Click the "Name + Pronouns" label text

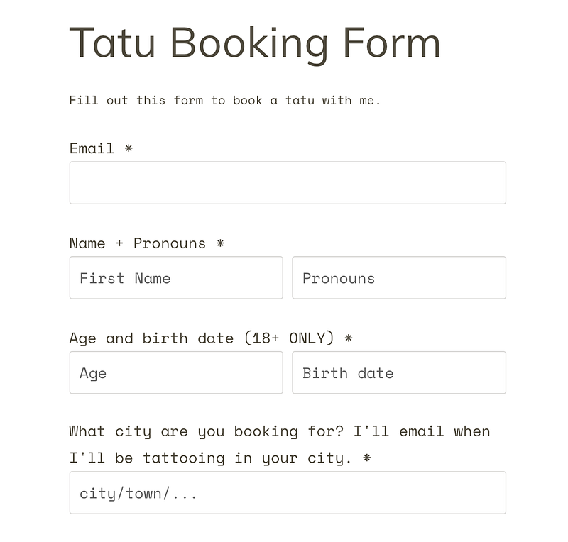[138, 243]
